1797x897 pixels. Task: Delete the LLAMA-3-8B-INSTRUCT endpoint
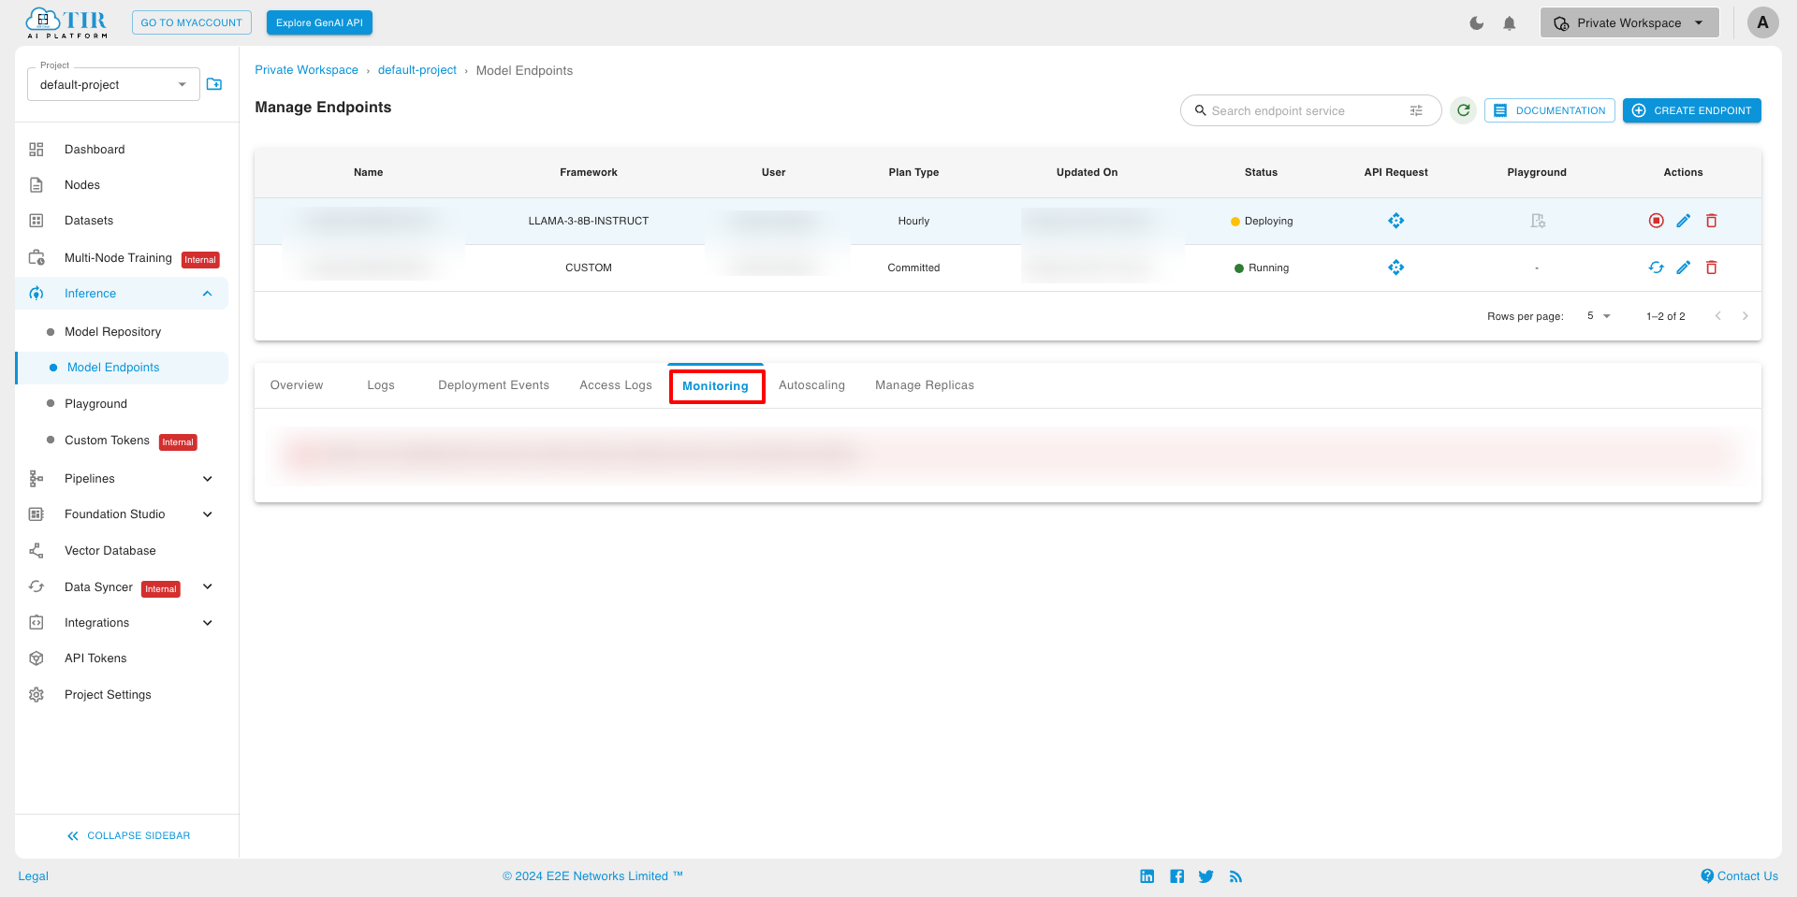pyautogui.click(x=1711, y=221)
